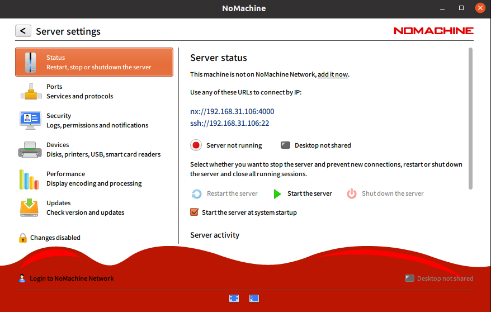
Task: Open the Devices settings section
Action: tap(94, 150)
